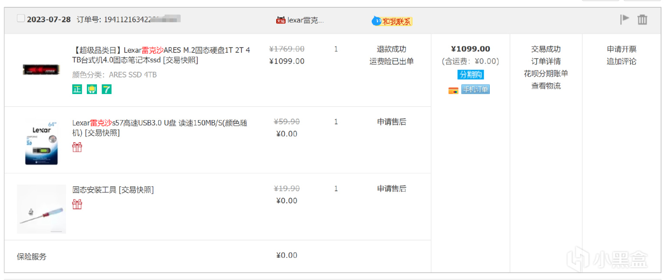This screenshot has height=280, width=667.
Task: Select the 2023-07-28 order checkbox
Action: (x=21, y=18)
